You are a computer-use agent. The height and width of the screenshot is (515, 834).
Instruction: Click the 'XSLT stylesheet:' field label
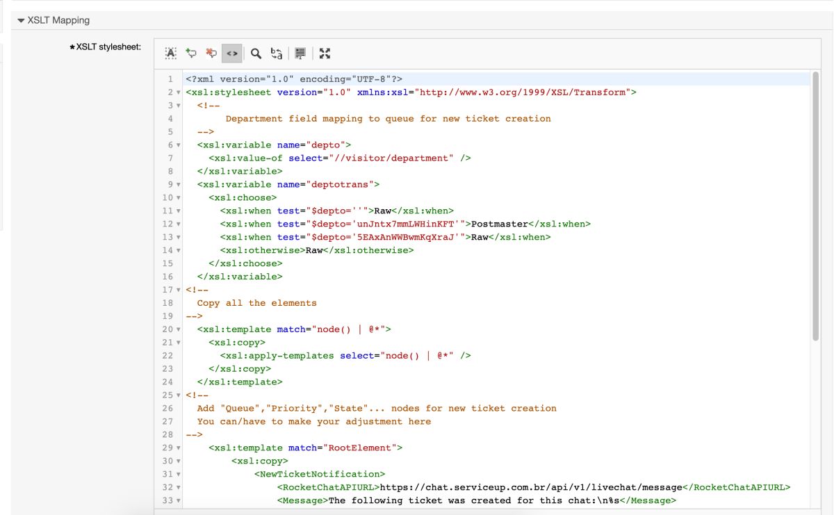click(105, 47)
